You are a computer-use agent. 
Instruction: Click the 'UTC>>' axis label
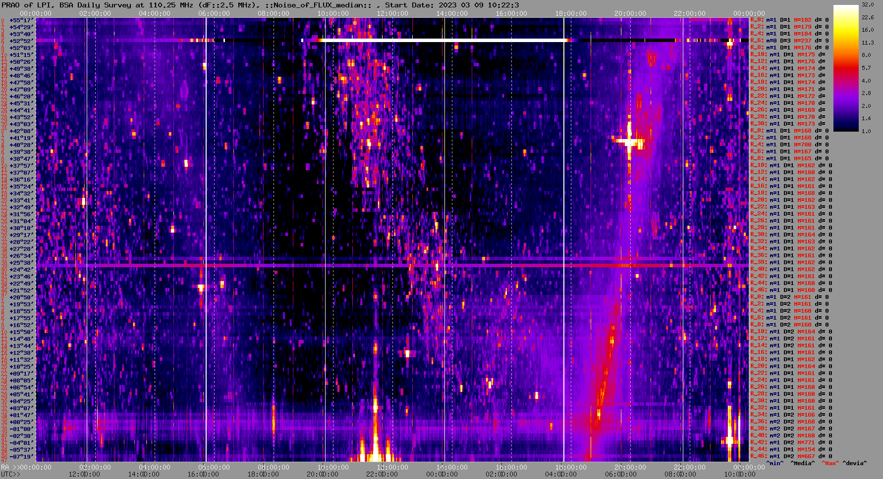11,474
